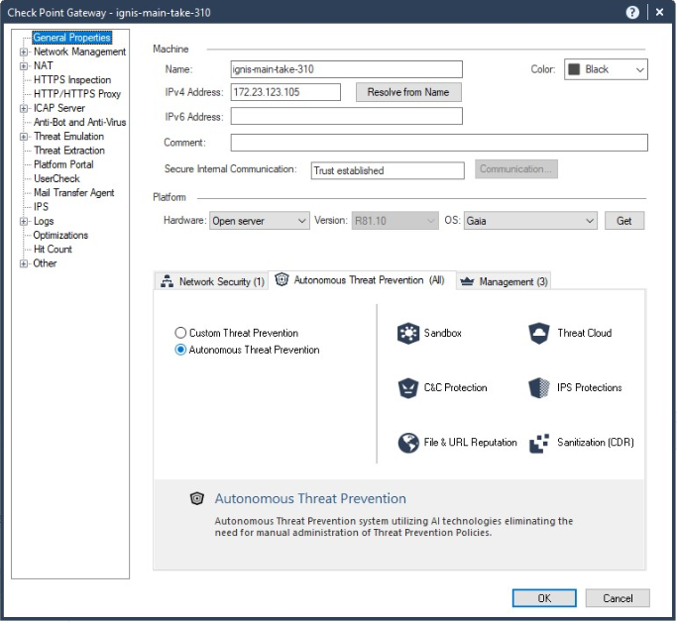Select Threat Emulation tree label
This screenshot has height=622, width=677.
tap(68, 137)
